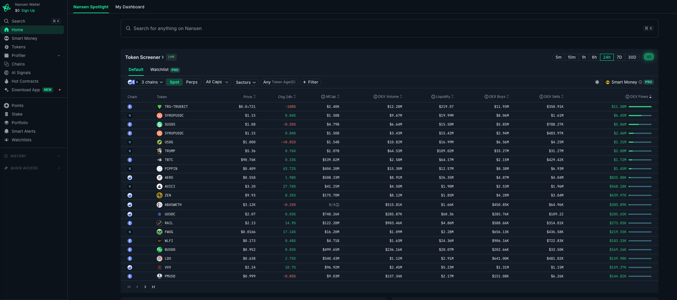This screenshot has width=677, height=300.
Task: Go to next page of token table
Action: pos(145,287)
